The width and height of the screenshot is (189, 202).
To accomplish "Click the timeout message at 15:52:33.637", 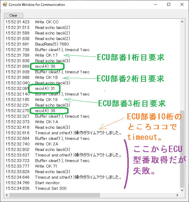I will (x=78, y=155).
